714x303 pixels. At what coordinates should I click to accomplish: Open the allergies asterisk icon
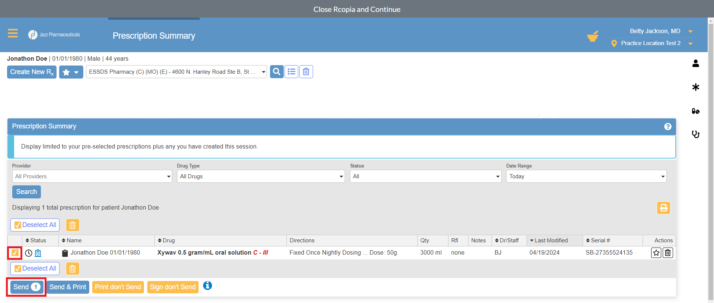tap(696, 87)
